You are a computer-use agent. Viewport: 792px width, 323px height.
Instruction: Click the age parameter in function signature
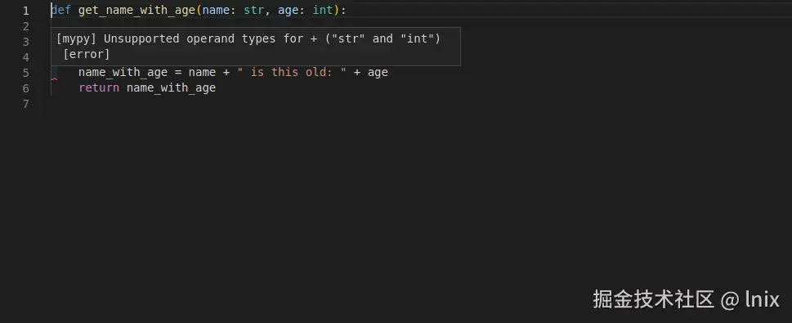coord(288,11)
